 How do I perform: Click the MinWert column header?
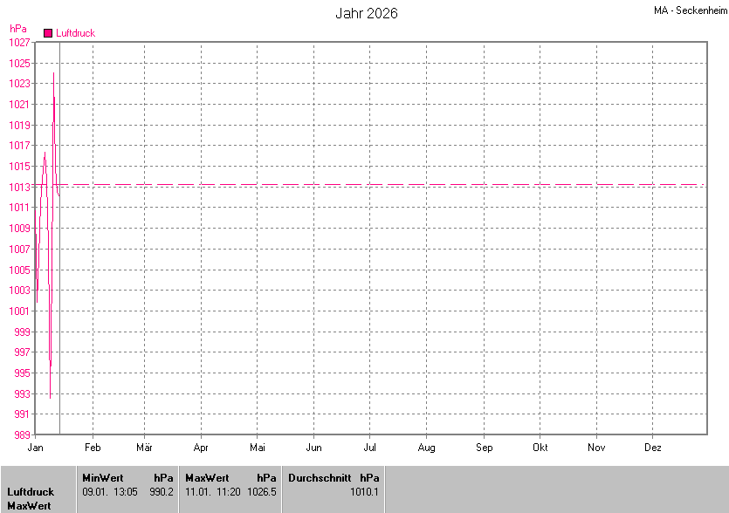click(103, 478)
